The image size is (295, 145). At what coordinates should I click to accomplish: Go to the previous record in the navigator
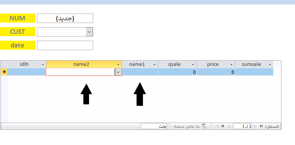point(255,126)
